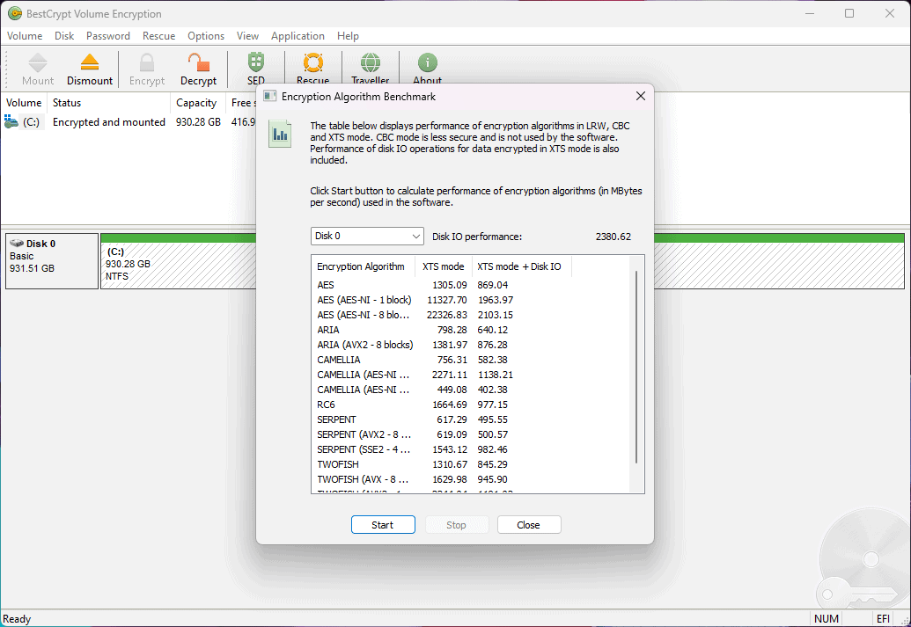The image size is (911, 627).
Task: Sort by Encryption Algorithm column header
Action: (x=363, y=266)
